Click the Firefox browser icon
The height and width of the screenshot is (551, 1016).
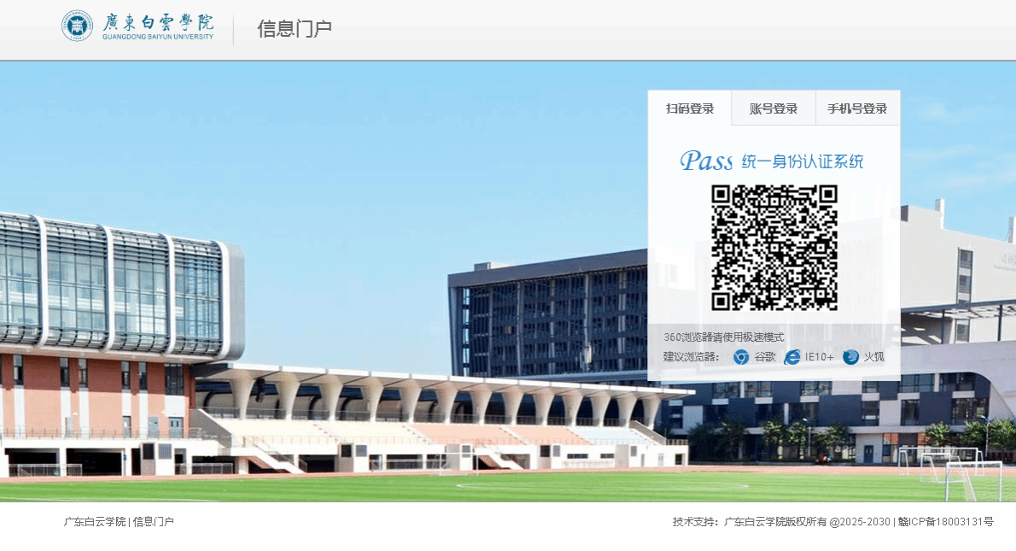pyautogui.click(x=851, y=357)
